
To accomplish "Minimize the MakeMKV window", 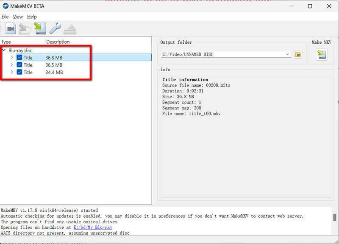I will [x=291, y=6].
